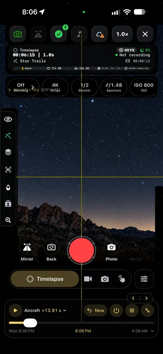Screen dimensions: 163x354
Task: Go to previous item with left chevron
Action: pos(133,298)
